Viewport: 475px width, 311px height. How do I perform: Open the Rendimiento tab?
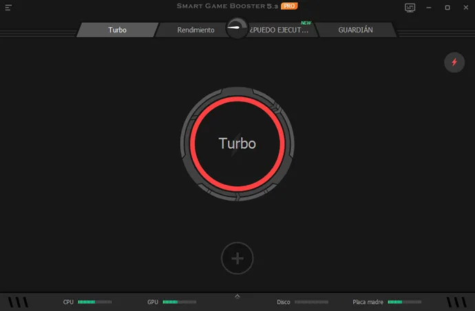click(196, 30)
